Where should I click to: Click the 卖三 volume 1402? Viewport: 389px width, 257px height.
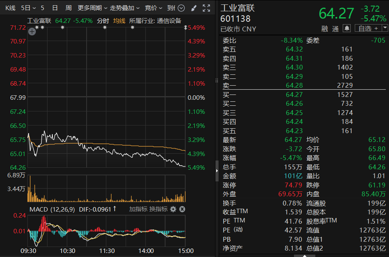[345, 68]
